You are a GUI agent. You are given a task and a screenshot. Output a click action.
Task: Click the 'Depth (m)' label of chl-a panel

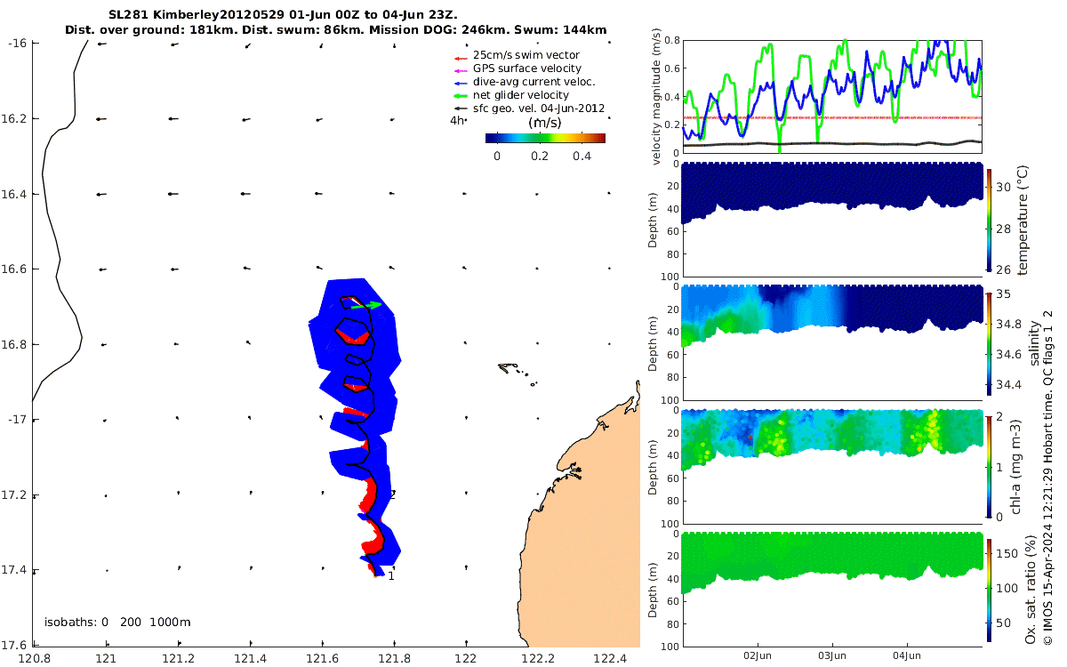[653, 467]
